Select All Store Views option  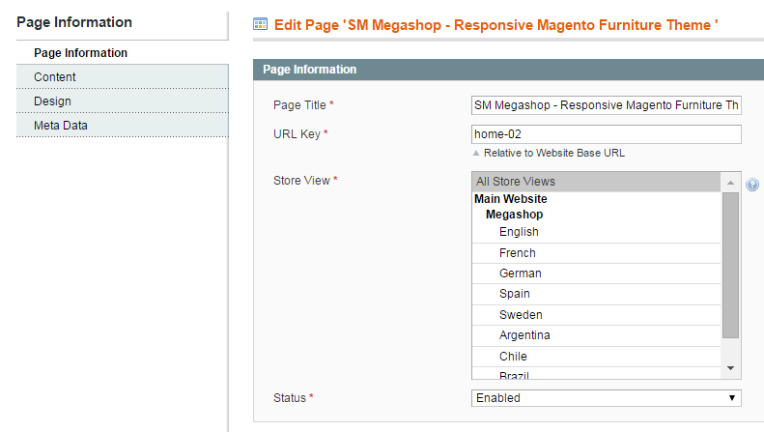point(596,182)
